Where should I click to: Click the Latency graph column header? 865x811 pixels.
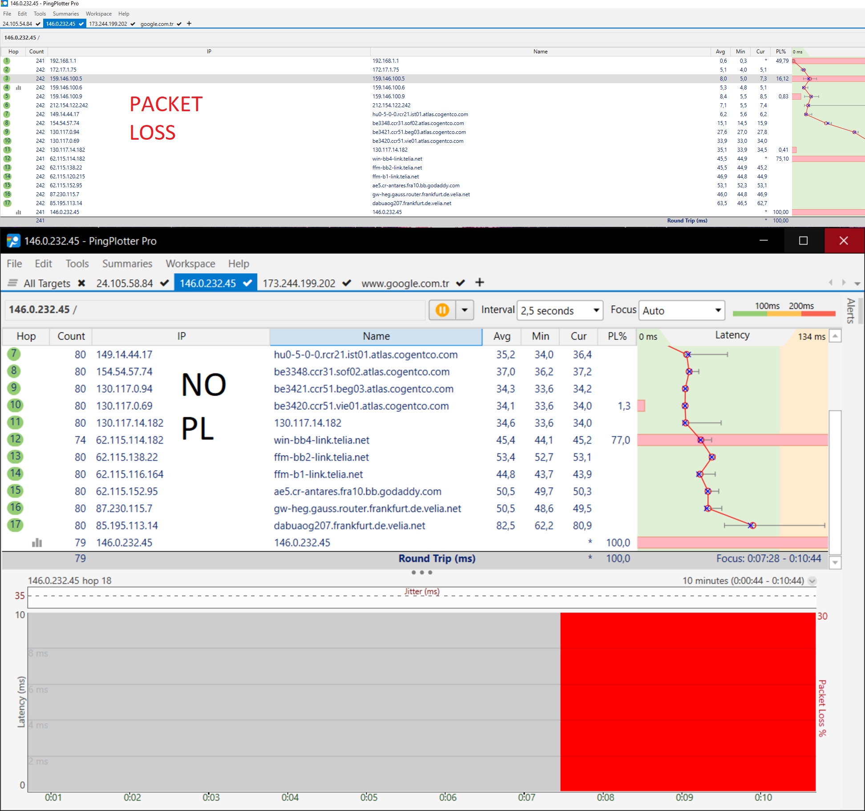click(732, 335)
